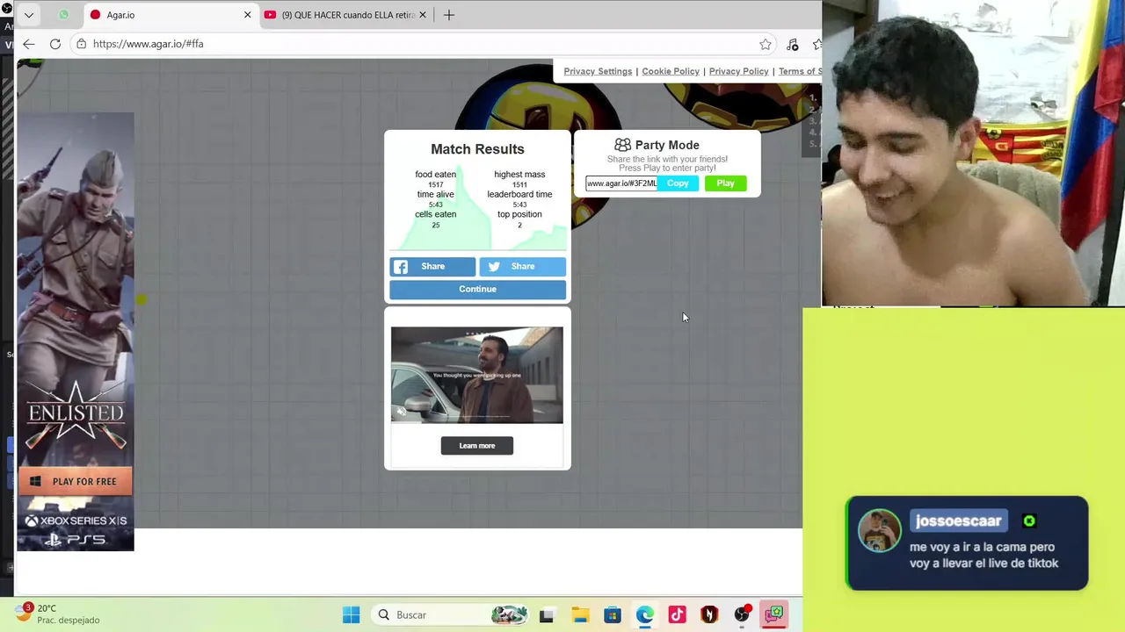Click the 'cells eaten' stat label
1125x632 pixels.
(435, 214)
